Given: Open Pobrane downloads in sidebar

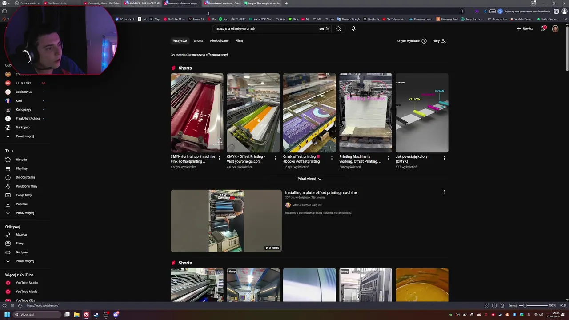Looking at the screenshot, I should tap(22, 204).
